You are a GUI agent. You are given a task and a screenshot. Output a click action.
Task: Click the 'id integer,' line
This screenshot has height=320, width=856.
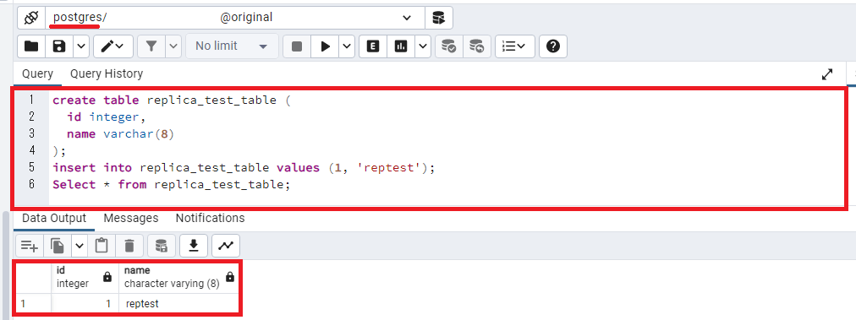[x=107, y=117]
